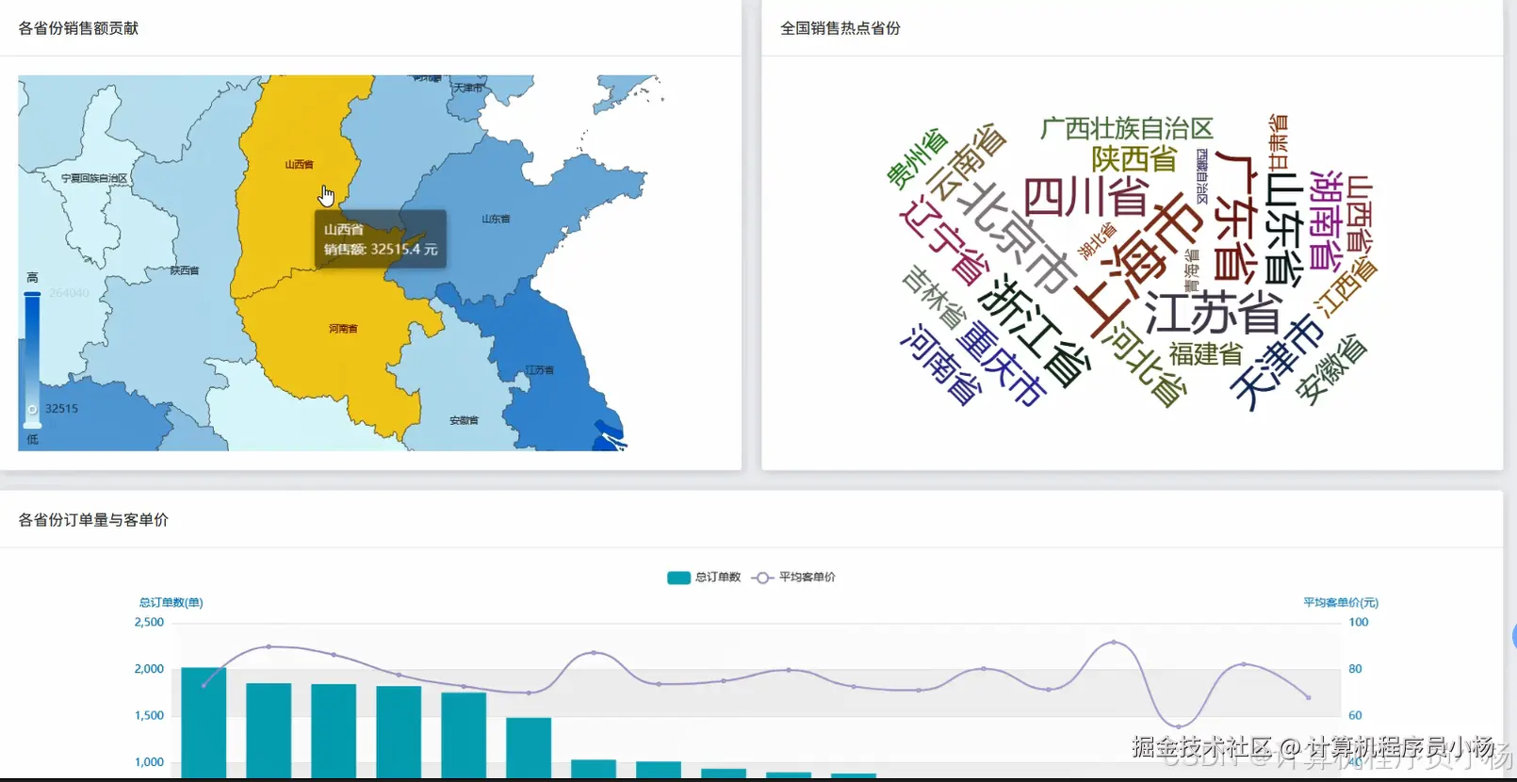1517x782 pixels.
Task: Click the 山西省 sales tooltip box
Action: 381,239
